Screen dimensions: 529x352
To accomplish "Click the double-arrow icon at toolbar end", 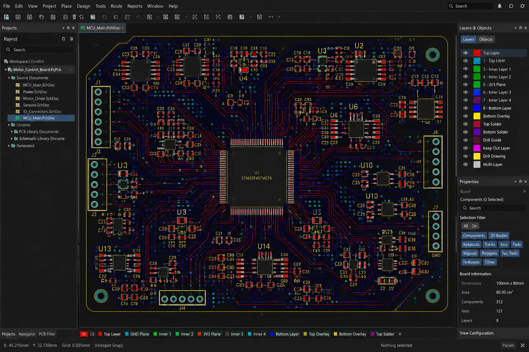I will [271, 17].
